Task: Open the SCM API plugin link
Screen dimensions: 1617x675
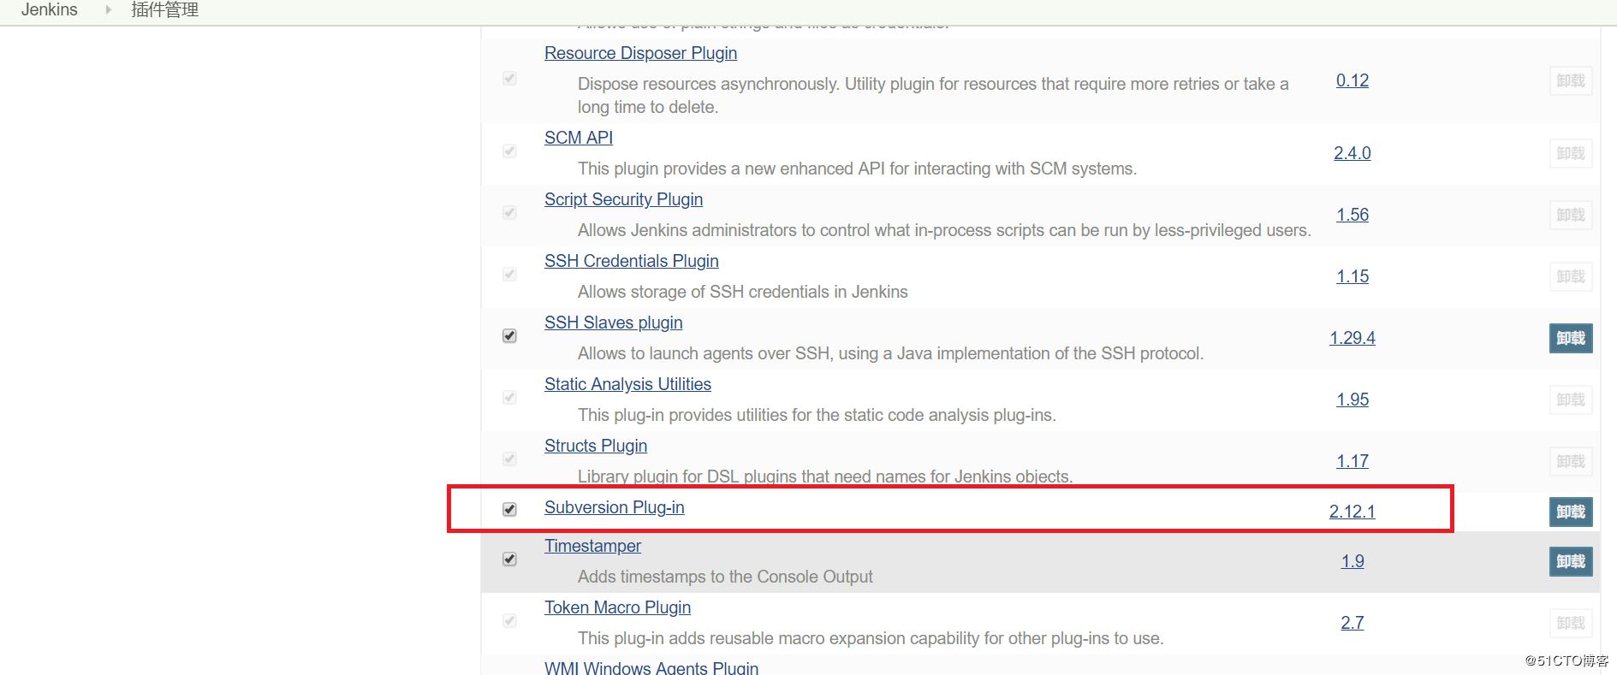Action: (x=579, y=138)
